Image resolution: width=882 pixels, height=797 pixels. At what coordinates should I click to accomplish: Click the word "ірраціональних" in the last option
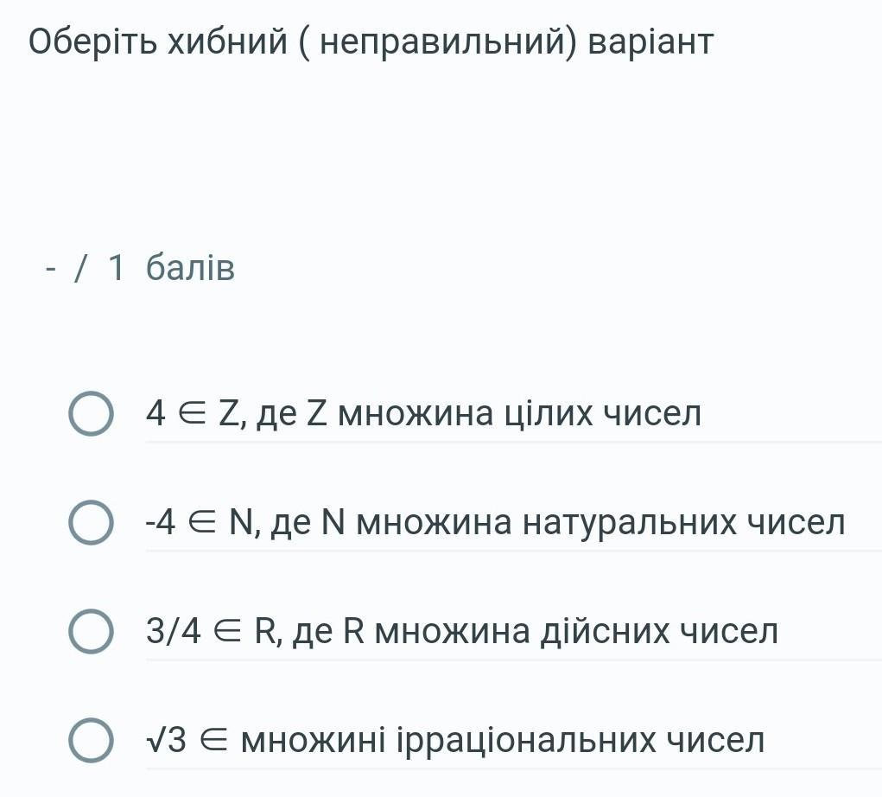tap(525, 741)
